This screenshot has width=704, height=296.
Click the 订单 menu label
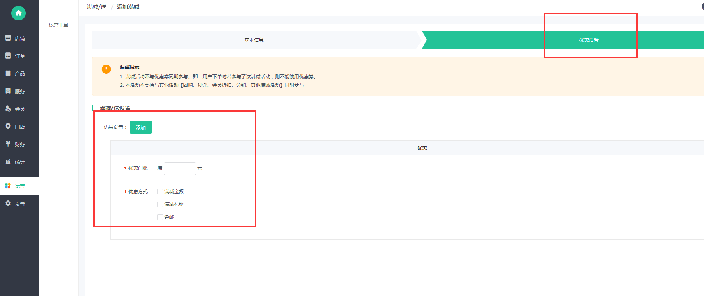coord(20,56)
